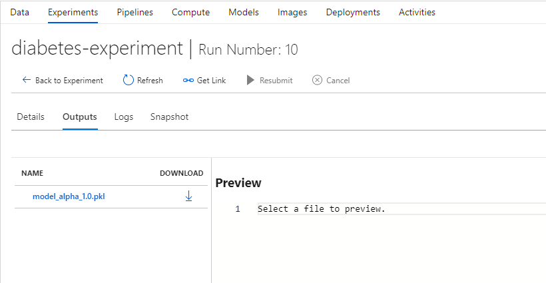
Task: Navigate to Pipelines
Action: [x=135, y=12]
